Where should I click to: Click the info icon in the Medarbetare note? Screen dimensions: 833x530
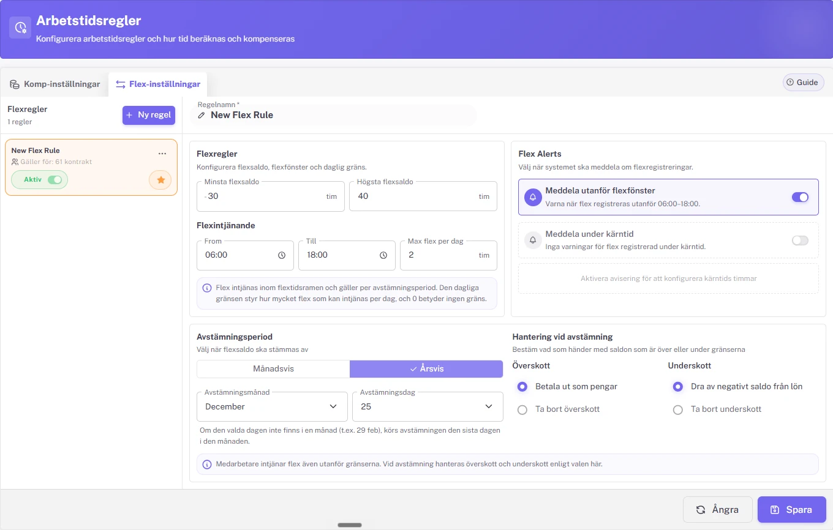(x=207, y=464)
